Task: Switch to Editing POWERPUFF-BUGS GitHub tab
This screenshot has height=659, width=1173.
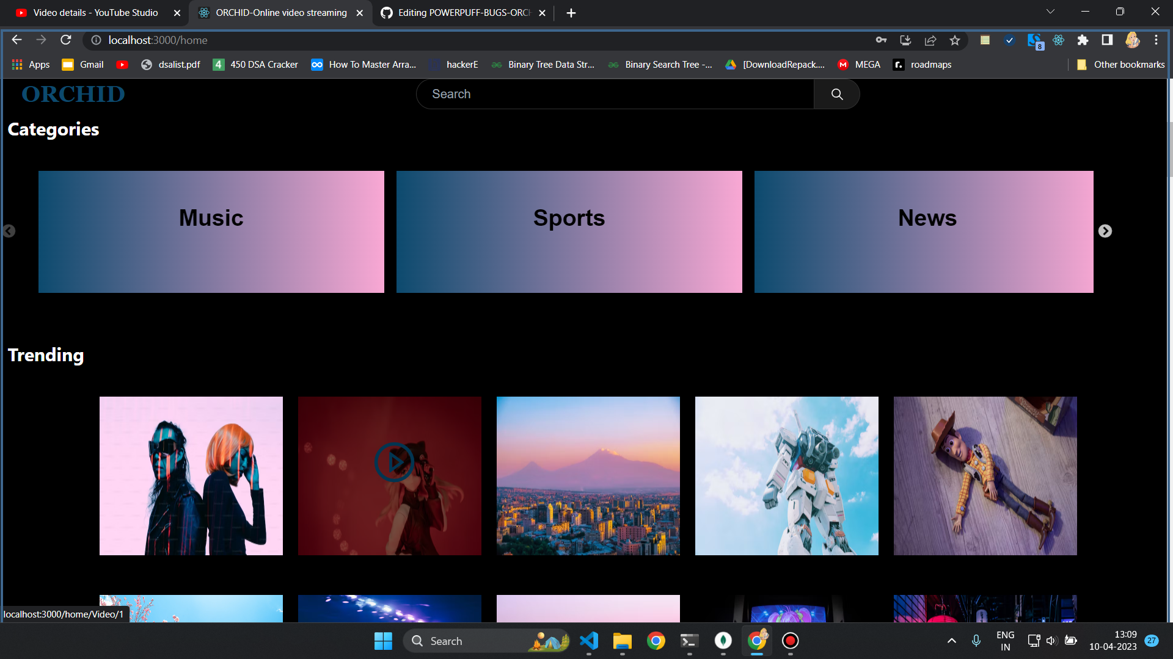Action: point(464,13)
